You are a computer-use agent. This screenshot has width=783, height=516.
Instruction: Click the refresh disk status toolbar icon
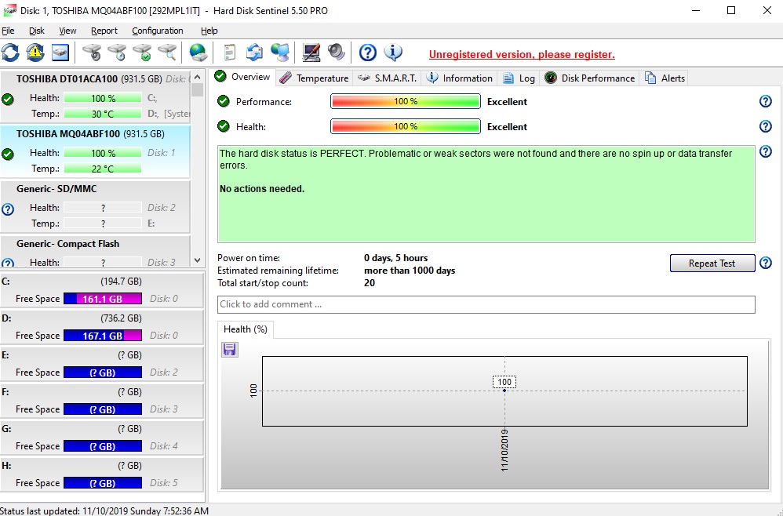tap(10, 53)
